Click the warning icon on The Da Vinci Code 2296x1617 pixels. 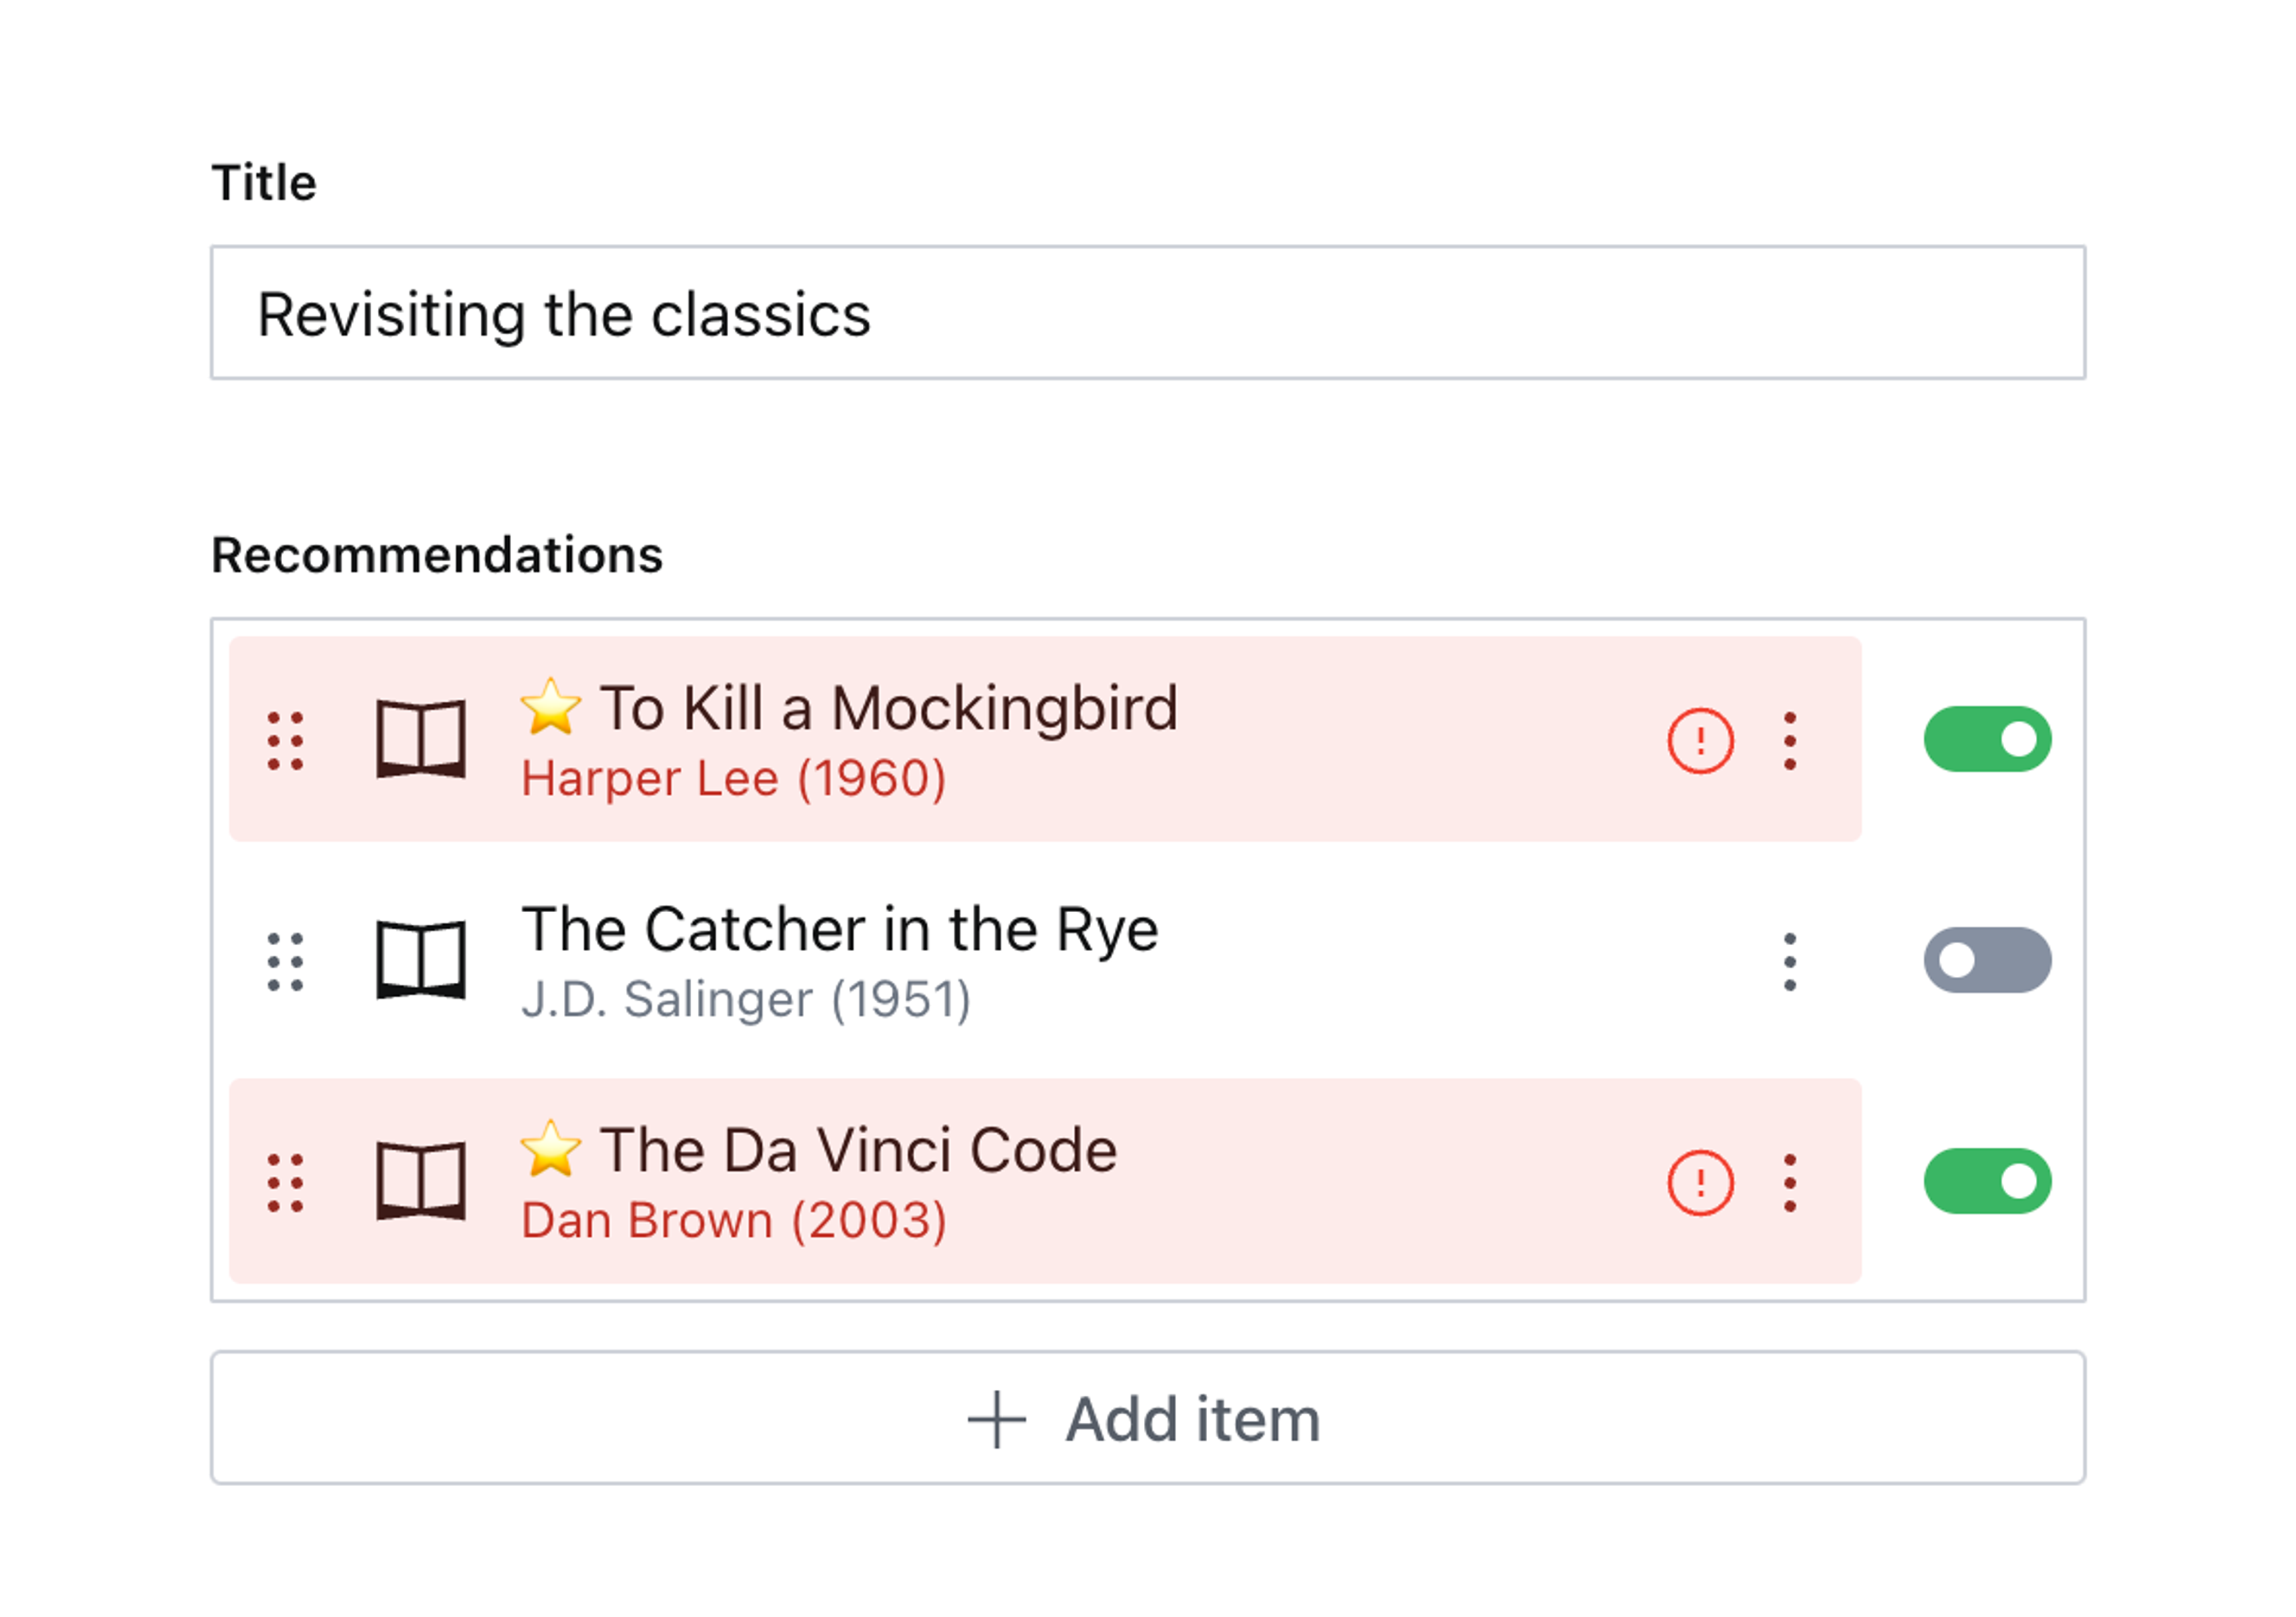(1700, 1183)
